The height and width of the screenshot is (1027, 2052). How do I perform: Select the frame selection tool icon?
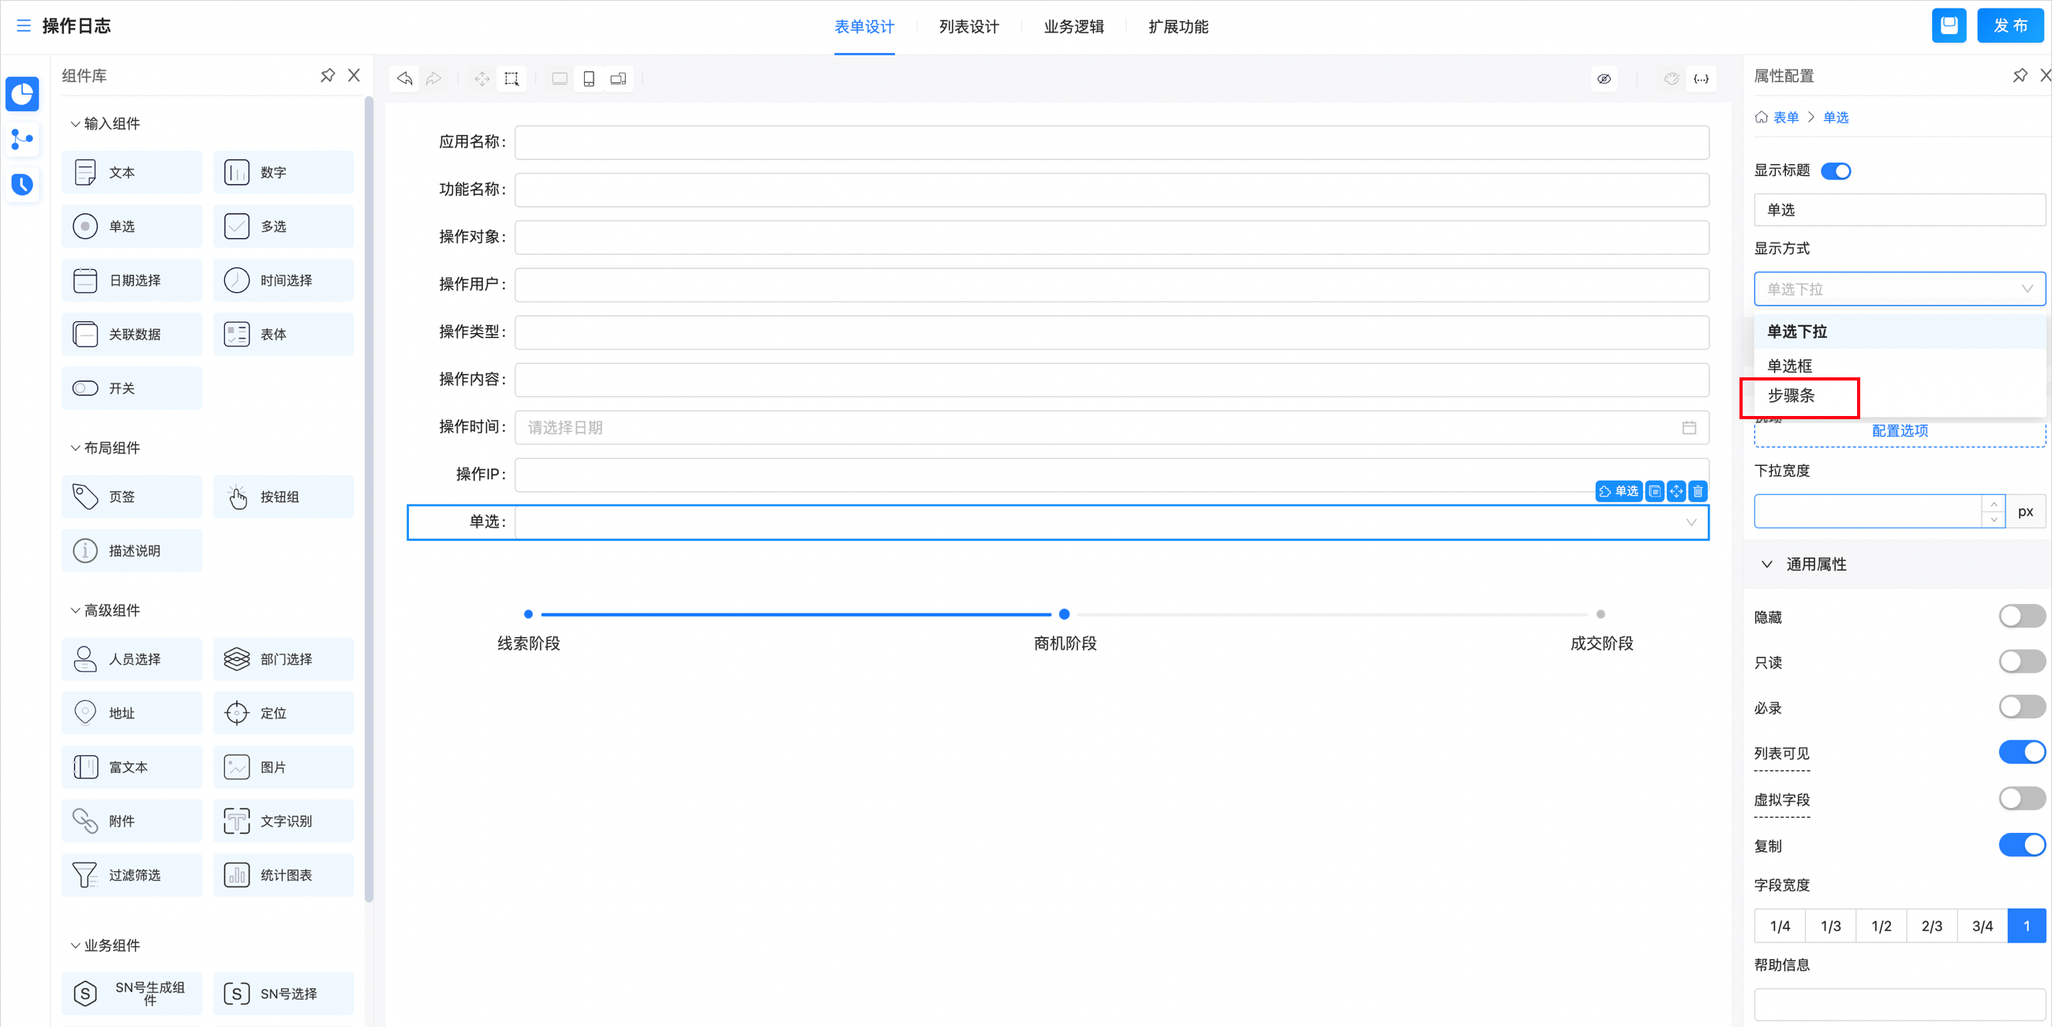511,78
